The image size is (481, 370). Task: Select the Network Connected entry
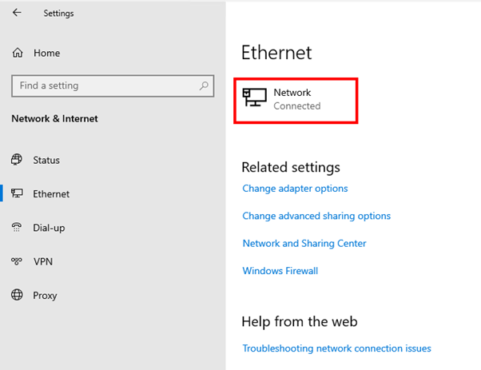tap(297, 99)
